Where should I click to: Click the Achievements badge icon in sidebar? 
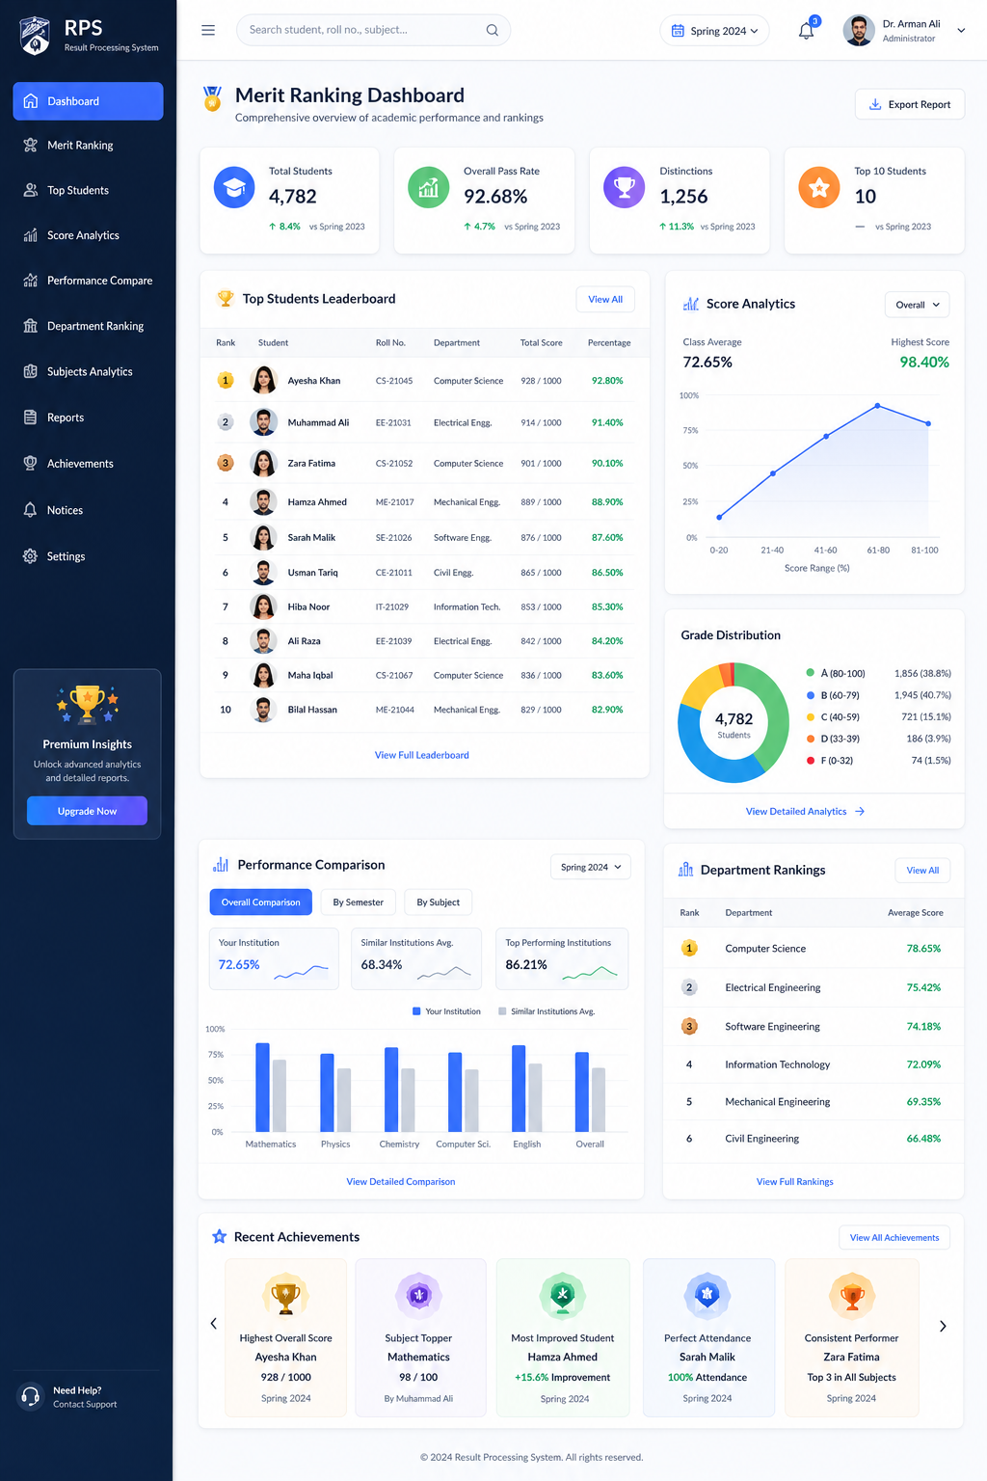(31, 464)
